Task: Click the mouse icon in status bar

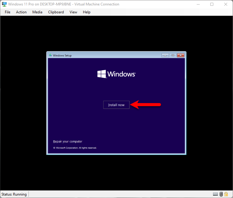Action: [221, 194]
